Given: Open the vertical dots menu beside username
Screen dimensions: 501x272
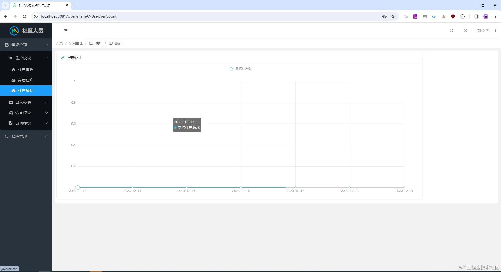Looking at the screenshot, I should point(495,31).
